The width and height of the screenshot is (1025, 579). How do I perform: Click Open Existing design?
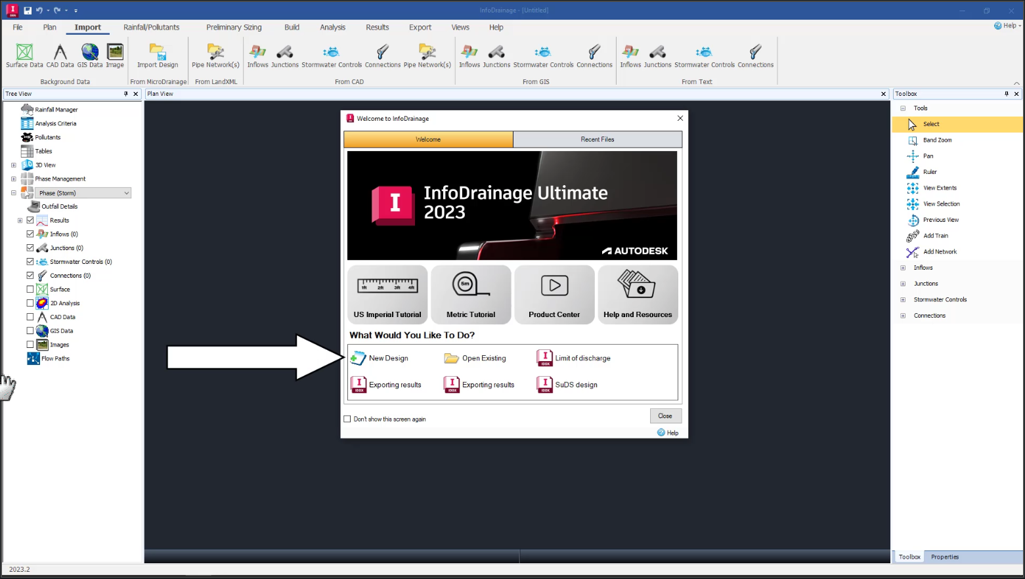coord(475,358)
